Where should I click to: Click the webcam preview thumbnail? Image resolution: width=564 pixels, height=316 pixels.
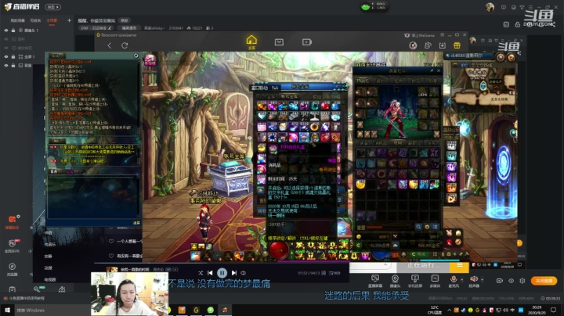coord(129,294)
